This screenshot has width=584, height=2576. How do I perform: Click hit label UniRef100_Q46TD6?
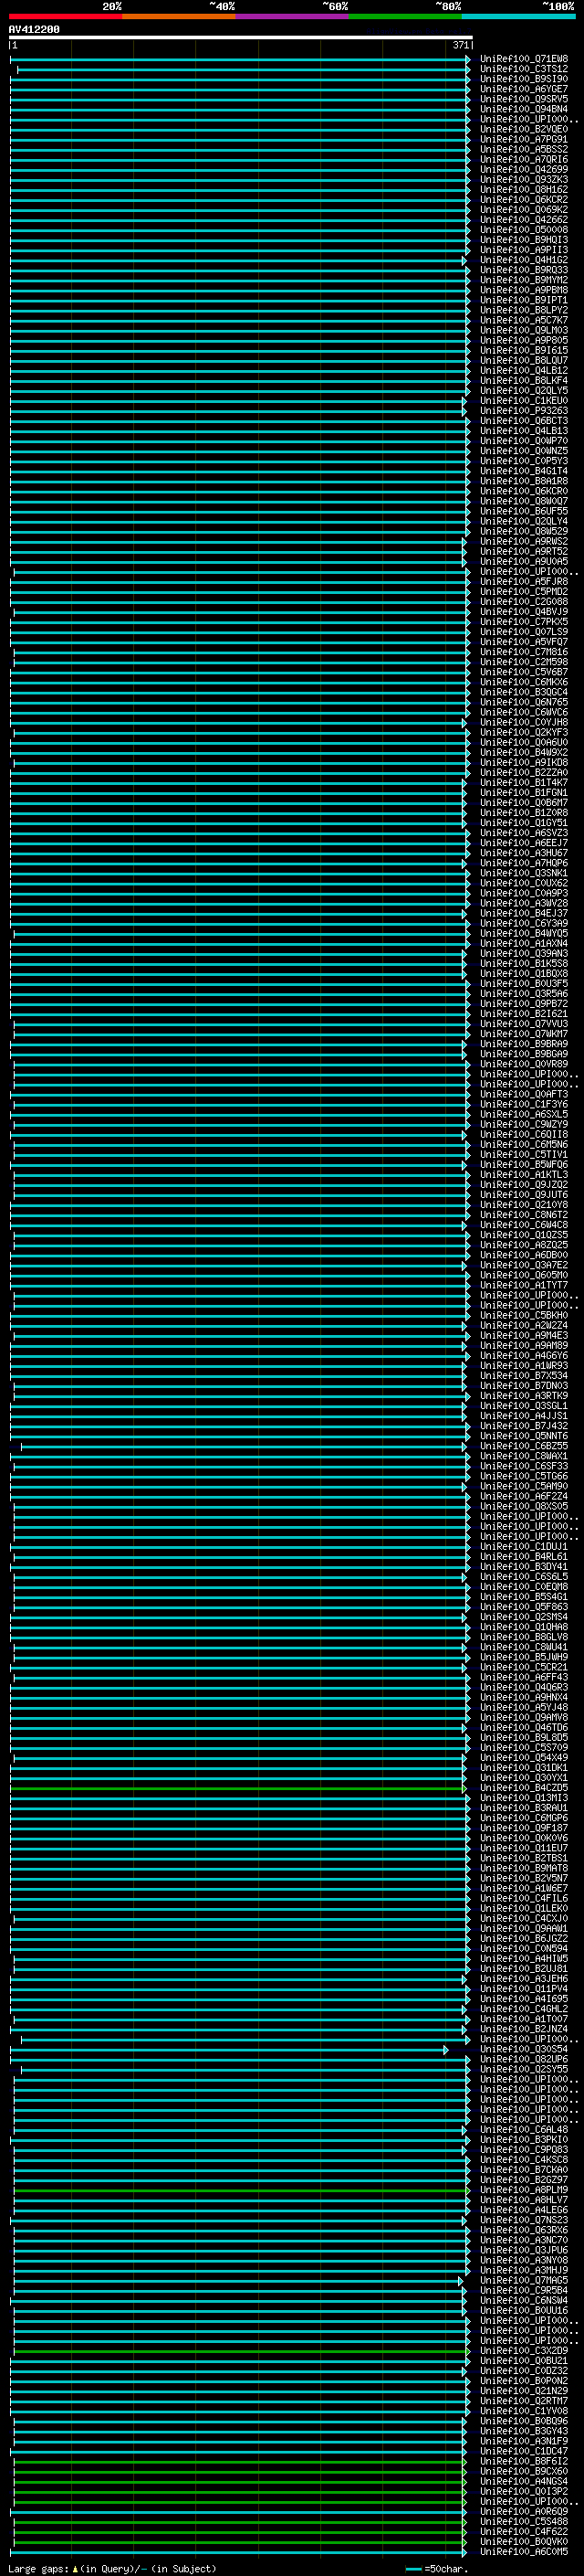[x=523, y=1728]
